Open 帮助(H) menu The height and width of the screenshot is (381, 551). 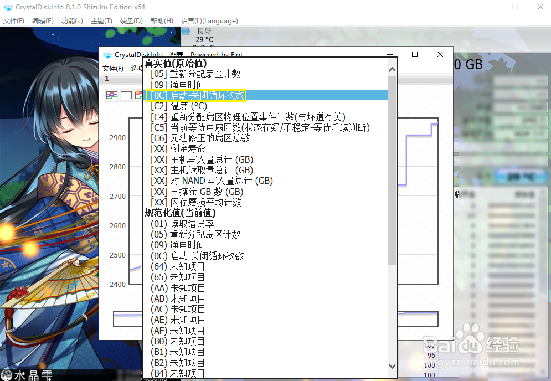pyautogui.click(x=162, y=21)
